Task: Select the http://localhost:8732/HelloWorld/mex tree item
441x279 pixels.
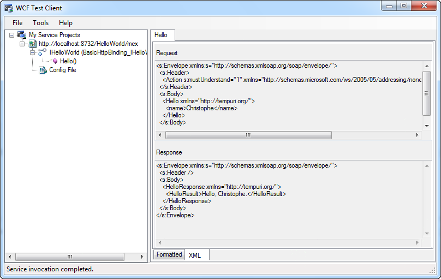Action: (x=88, y=44)
